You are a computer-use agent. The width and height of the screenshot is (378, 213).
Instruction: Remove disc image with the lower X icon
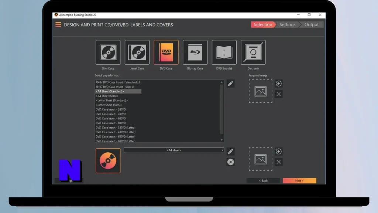[x=278, y=162]
